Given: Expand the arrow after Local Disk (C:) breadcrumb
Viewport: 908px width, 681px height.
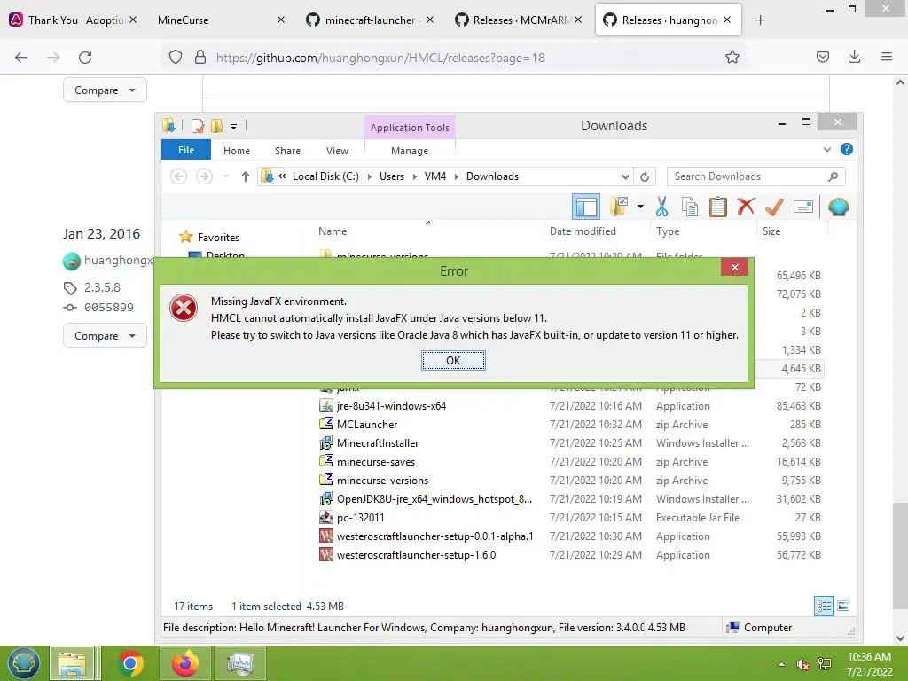Looking at the screenshot, I should [x=370, y=176].
